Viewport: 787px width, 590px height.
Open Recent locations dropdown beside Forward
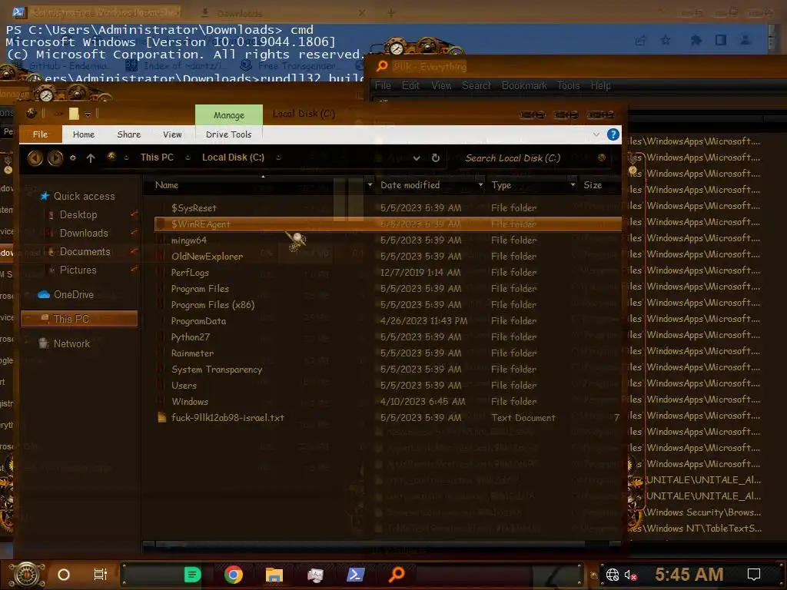[x=73, y=158]
